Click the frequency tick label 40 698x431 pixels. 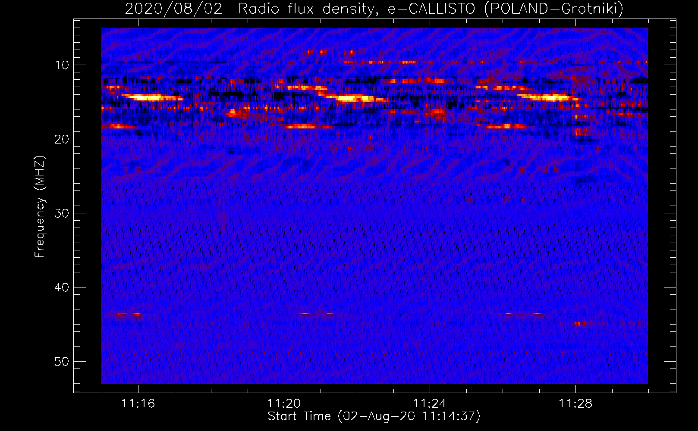[x=62, y=287]
